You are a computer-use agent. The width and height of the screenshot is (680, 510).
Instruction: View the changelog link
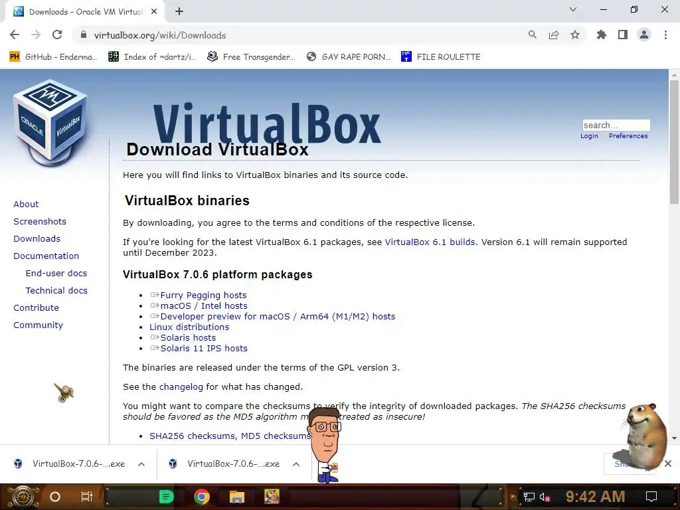point(181,387)
